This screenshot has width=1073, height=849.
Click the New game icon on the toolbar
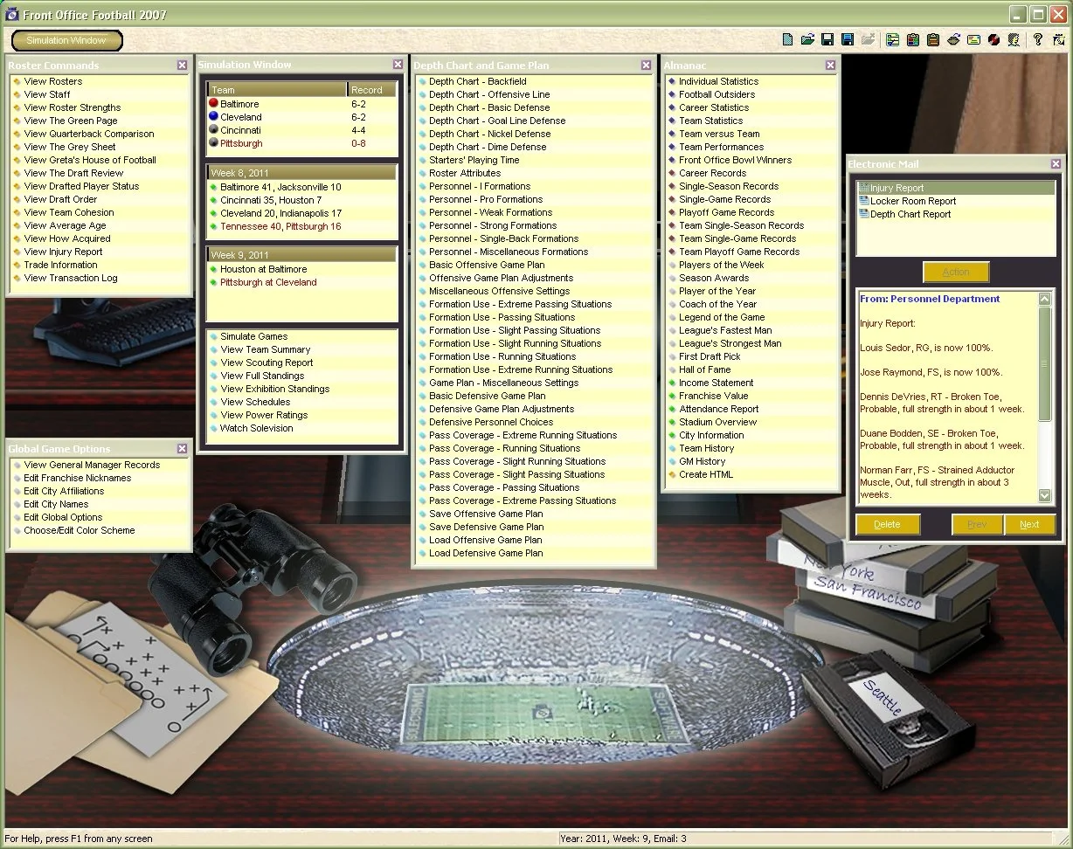[x=786, y=38]
